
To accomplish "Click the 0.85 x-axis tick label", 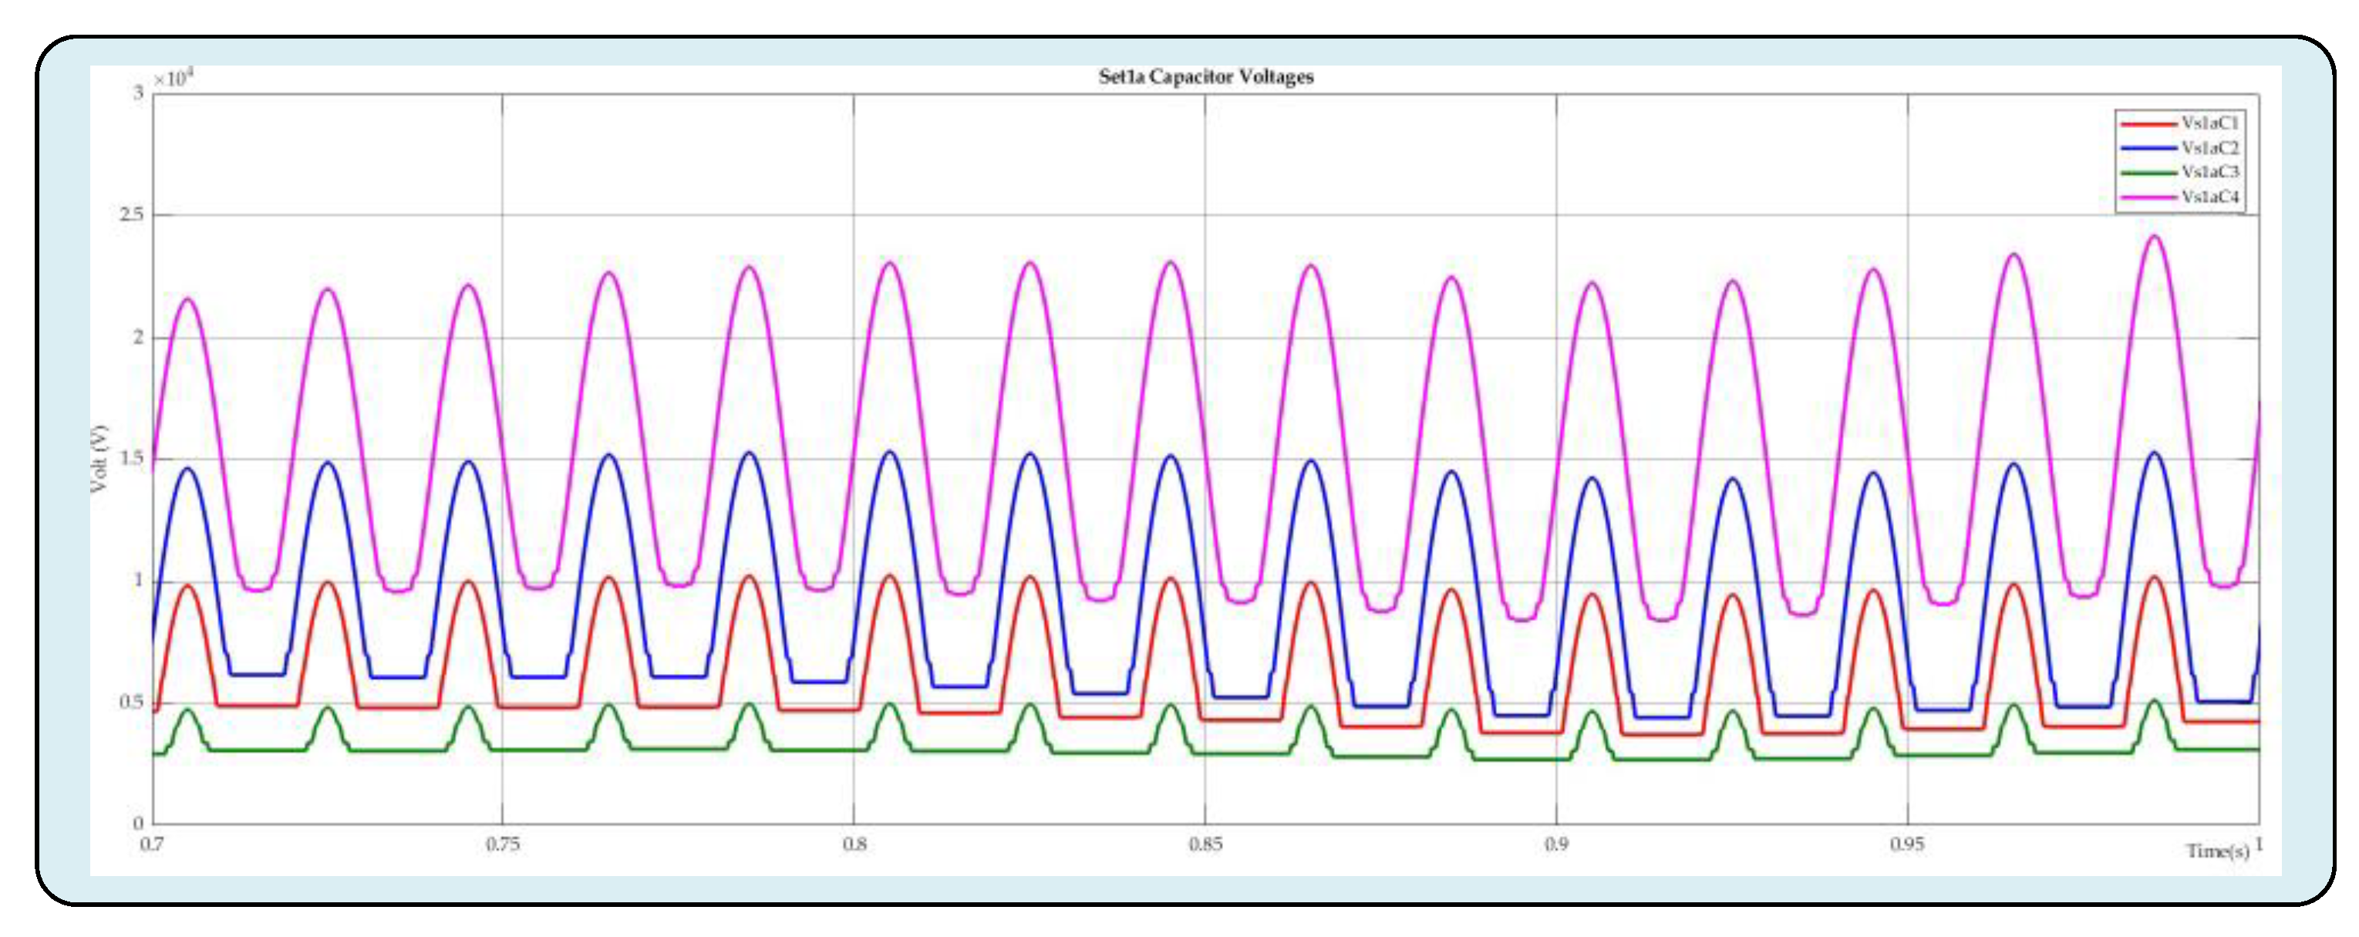I will pos(1205,844).
